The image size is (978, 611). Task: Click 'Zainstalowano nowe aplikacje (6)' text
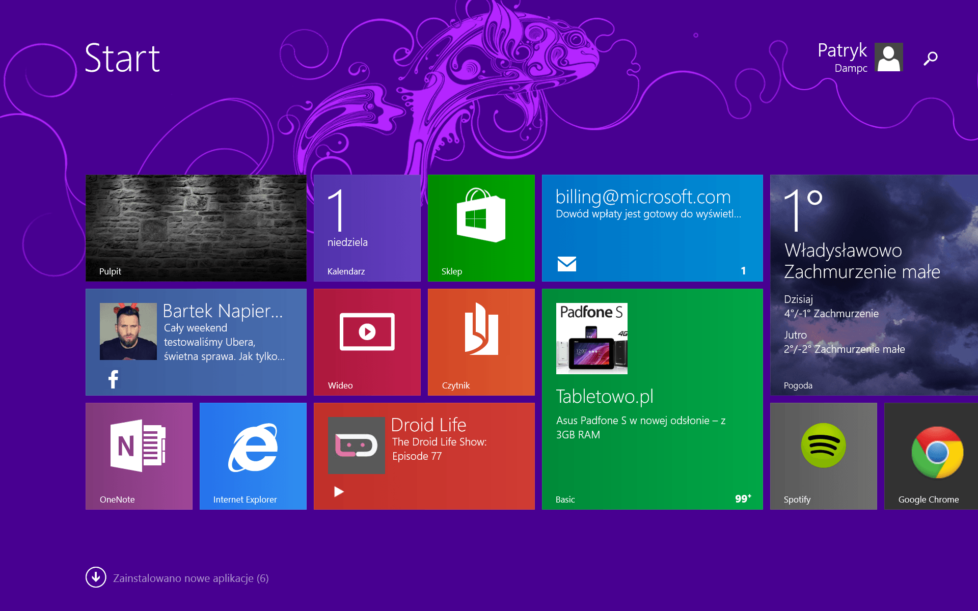pyautogui.click(x=191, y=578)
